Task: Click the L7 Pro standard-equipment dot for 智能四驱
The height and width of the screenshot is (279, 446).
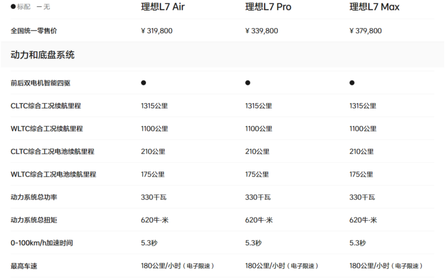Action: [248, 83]
